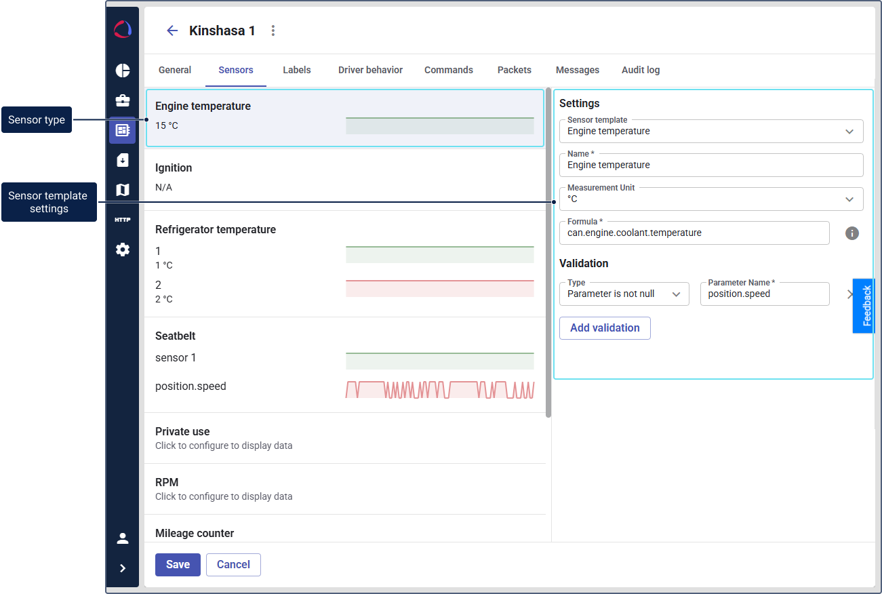Click the Validation heading
The width and height of the screenshot is (882, 594).
tap(584, 263)
